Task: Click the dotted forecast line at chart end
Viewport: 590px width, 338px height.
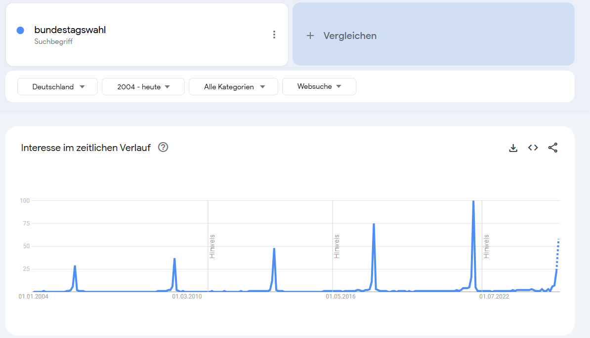Action: 558,252
